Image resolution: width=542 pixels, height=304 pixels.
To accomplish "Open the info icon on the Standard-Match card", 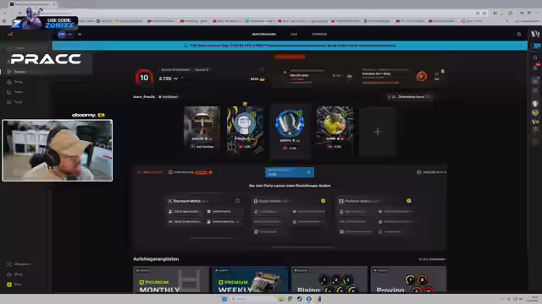I will [237, 201].
